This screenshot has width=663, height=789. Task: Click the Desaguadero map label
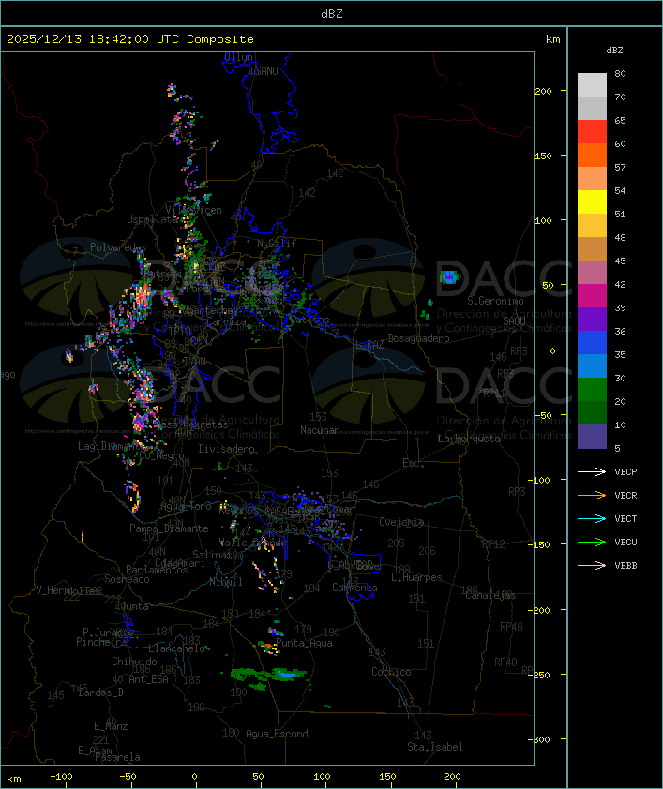click(x=418, y=338)
